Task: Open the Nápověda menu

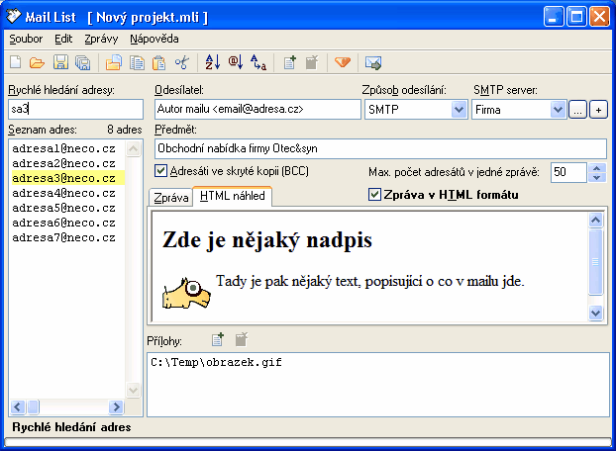Action: tap(154, 39)
